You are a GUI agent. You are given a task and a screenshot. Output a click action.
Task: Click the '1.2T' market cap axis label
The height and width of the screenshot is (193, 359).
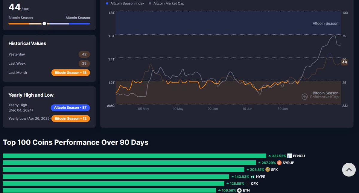[111, 83]
